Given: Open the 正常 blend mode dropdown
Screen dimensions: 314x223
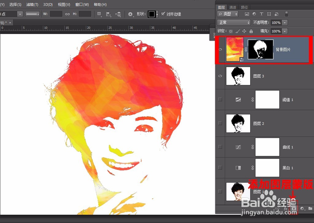Looking at the screenshot, I should point(234,23).
